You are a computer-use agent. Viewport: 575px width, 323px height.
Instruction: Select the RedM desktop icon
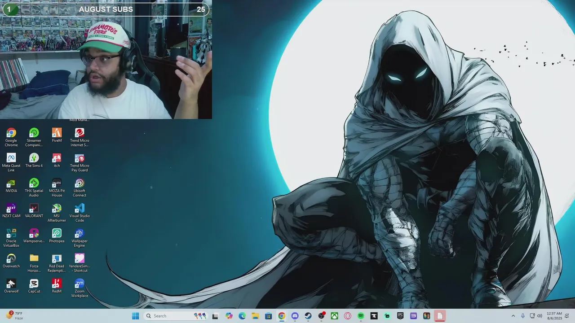pyautogui.click(x=57, y=286)
